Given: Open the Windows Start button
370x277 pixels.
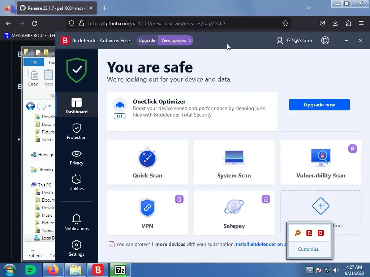Looking at the screenshot, I should point(10,270).
